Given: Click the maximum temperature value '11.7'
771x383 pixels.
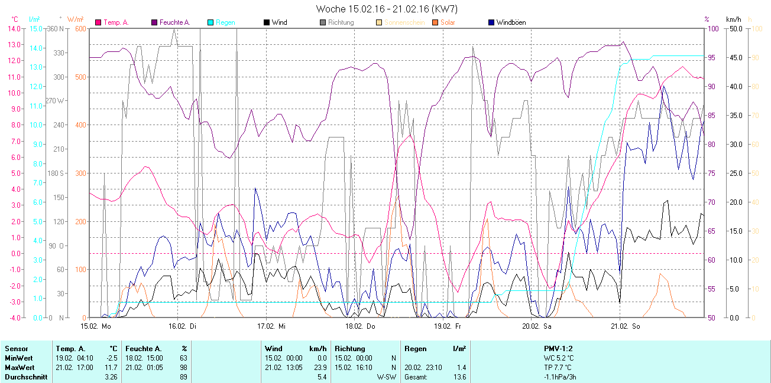Looking at the screenshot, I should tap(112, 366).
